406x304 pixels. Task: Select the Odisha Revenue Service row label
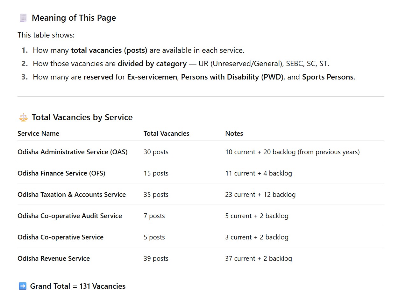coord(53,259)
